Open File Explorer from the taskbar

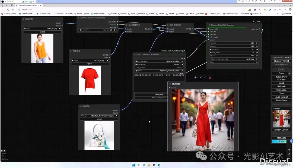[149, 165]
